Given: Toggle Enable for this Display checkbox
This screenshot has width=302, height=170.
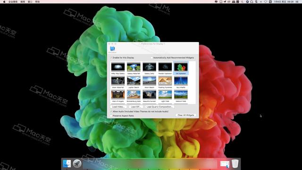Looking at the screenshot, I should [x=111, y=58].
